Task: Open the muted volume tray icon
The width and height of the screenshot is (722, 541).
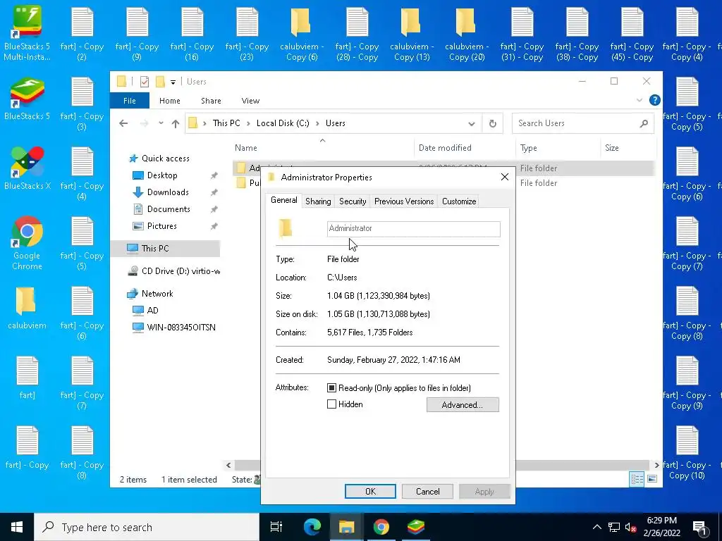Action: pos(630,527)
